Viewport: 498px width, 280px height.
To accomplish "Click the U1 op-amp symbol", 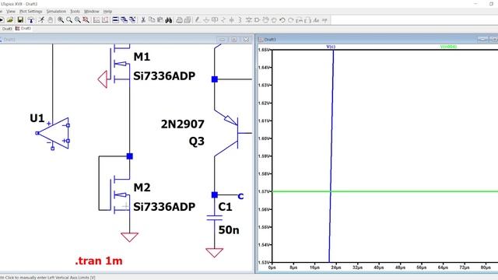I will coord(54,133).
